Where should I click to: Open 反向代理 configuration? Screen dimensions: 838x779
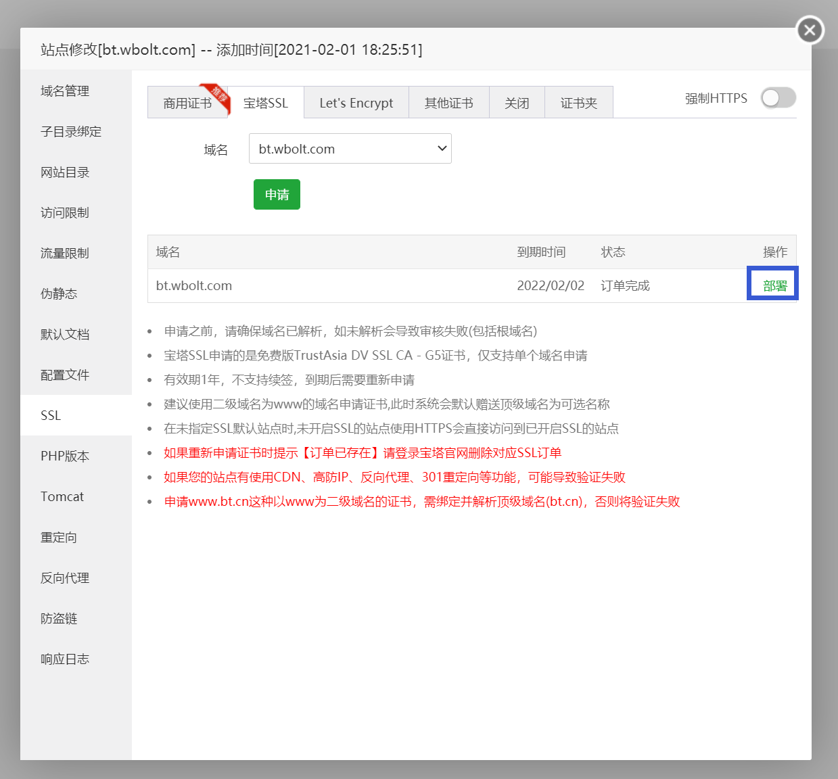coord(64,577)
